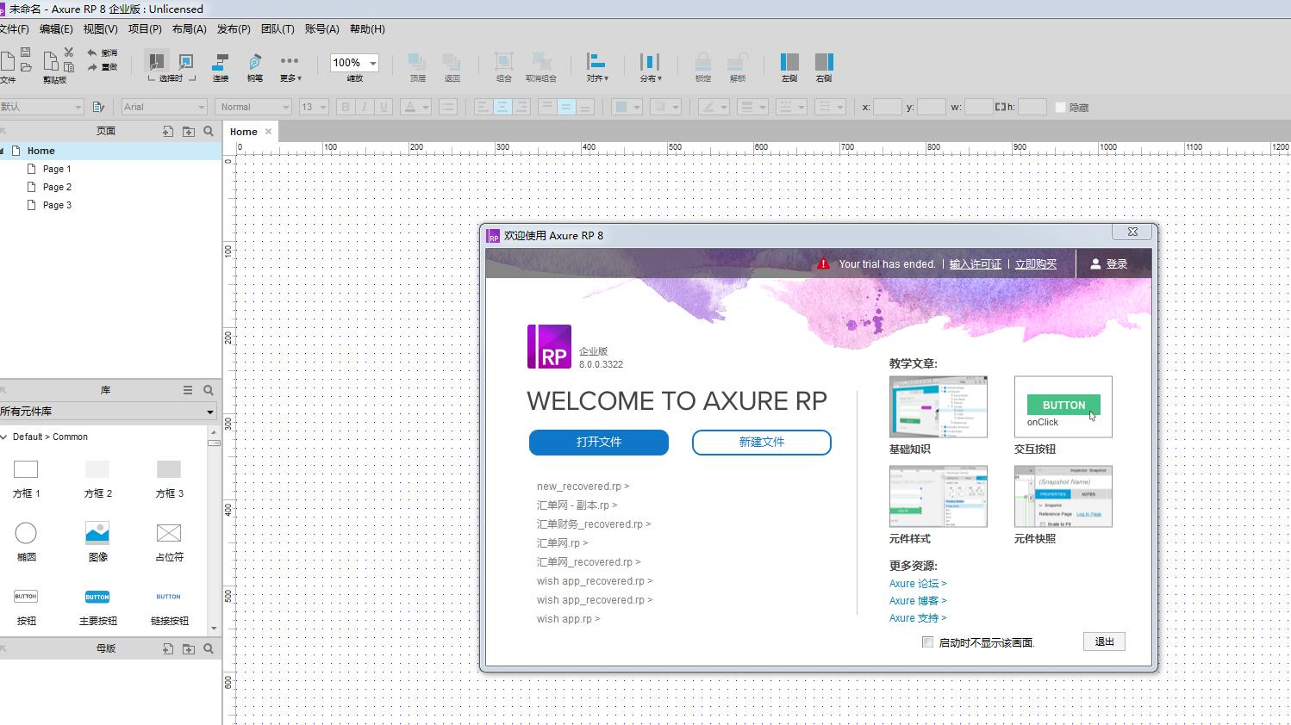
Task: Click the cut scissors icon
Action: click(69, 52)
